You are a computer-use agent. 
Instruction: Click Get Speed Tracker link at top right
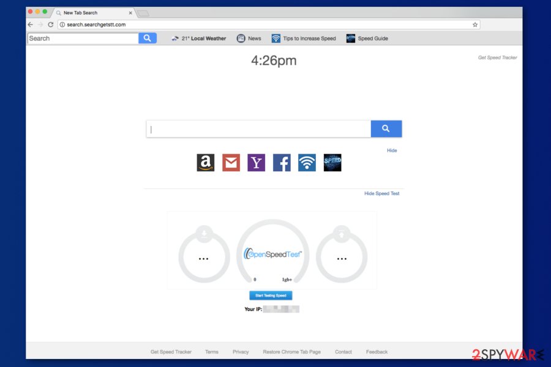[x=497, y=57]
